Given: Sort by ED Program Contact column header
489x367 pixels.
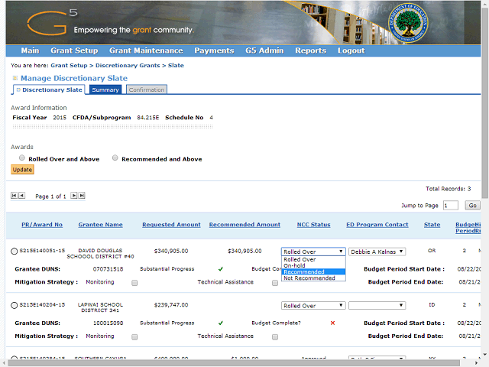Looking at the screenshot, I should tap(377, 225).
